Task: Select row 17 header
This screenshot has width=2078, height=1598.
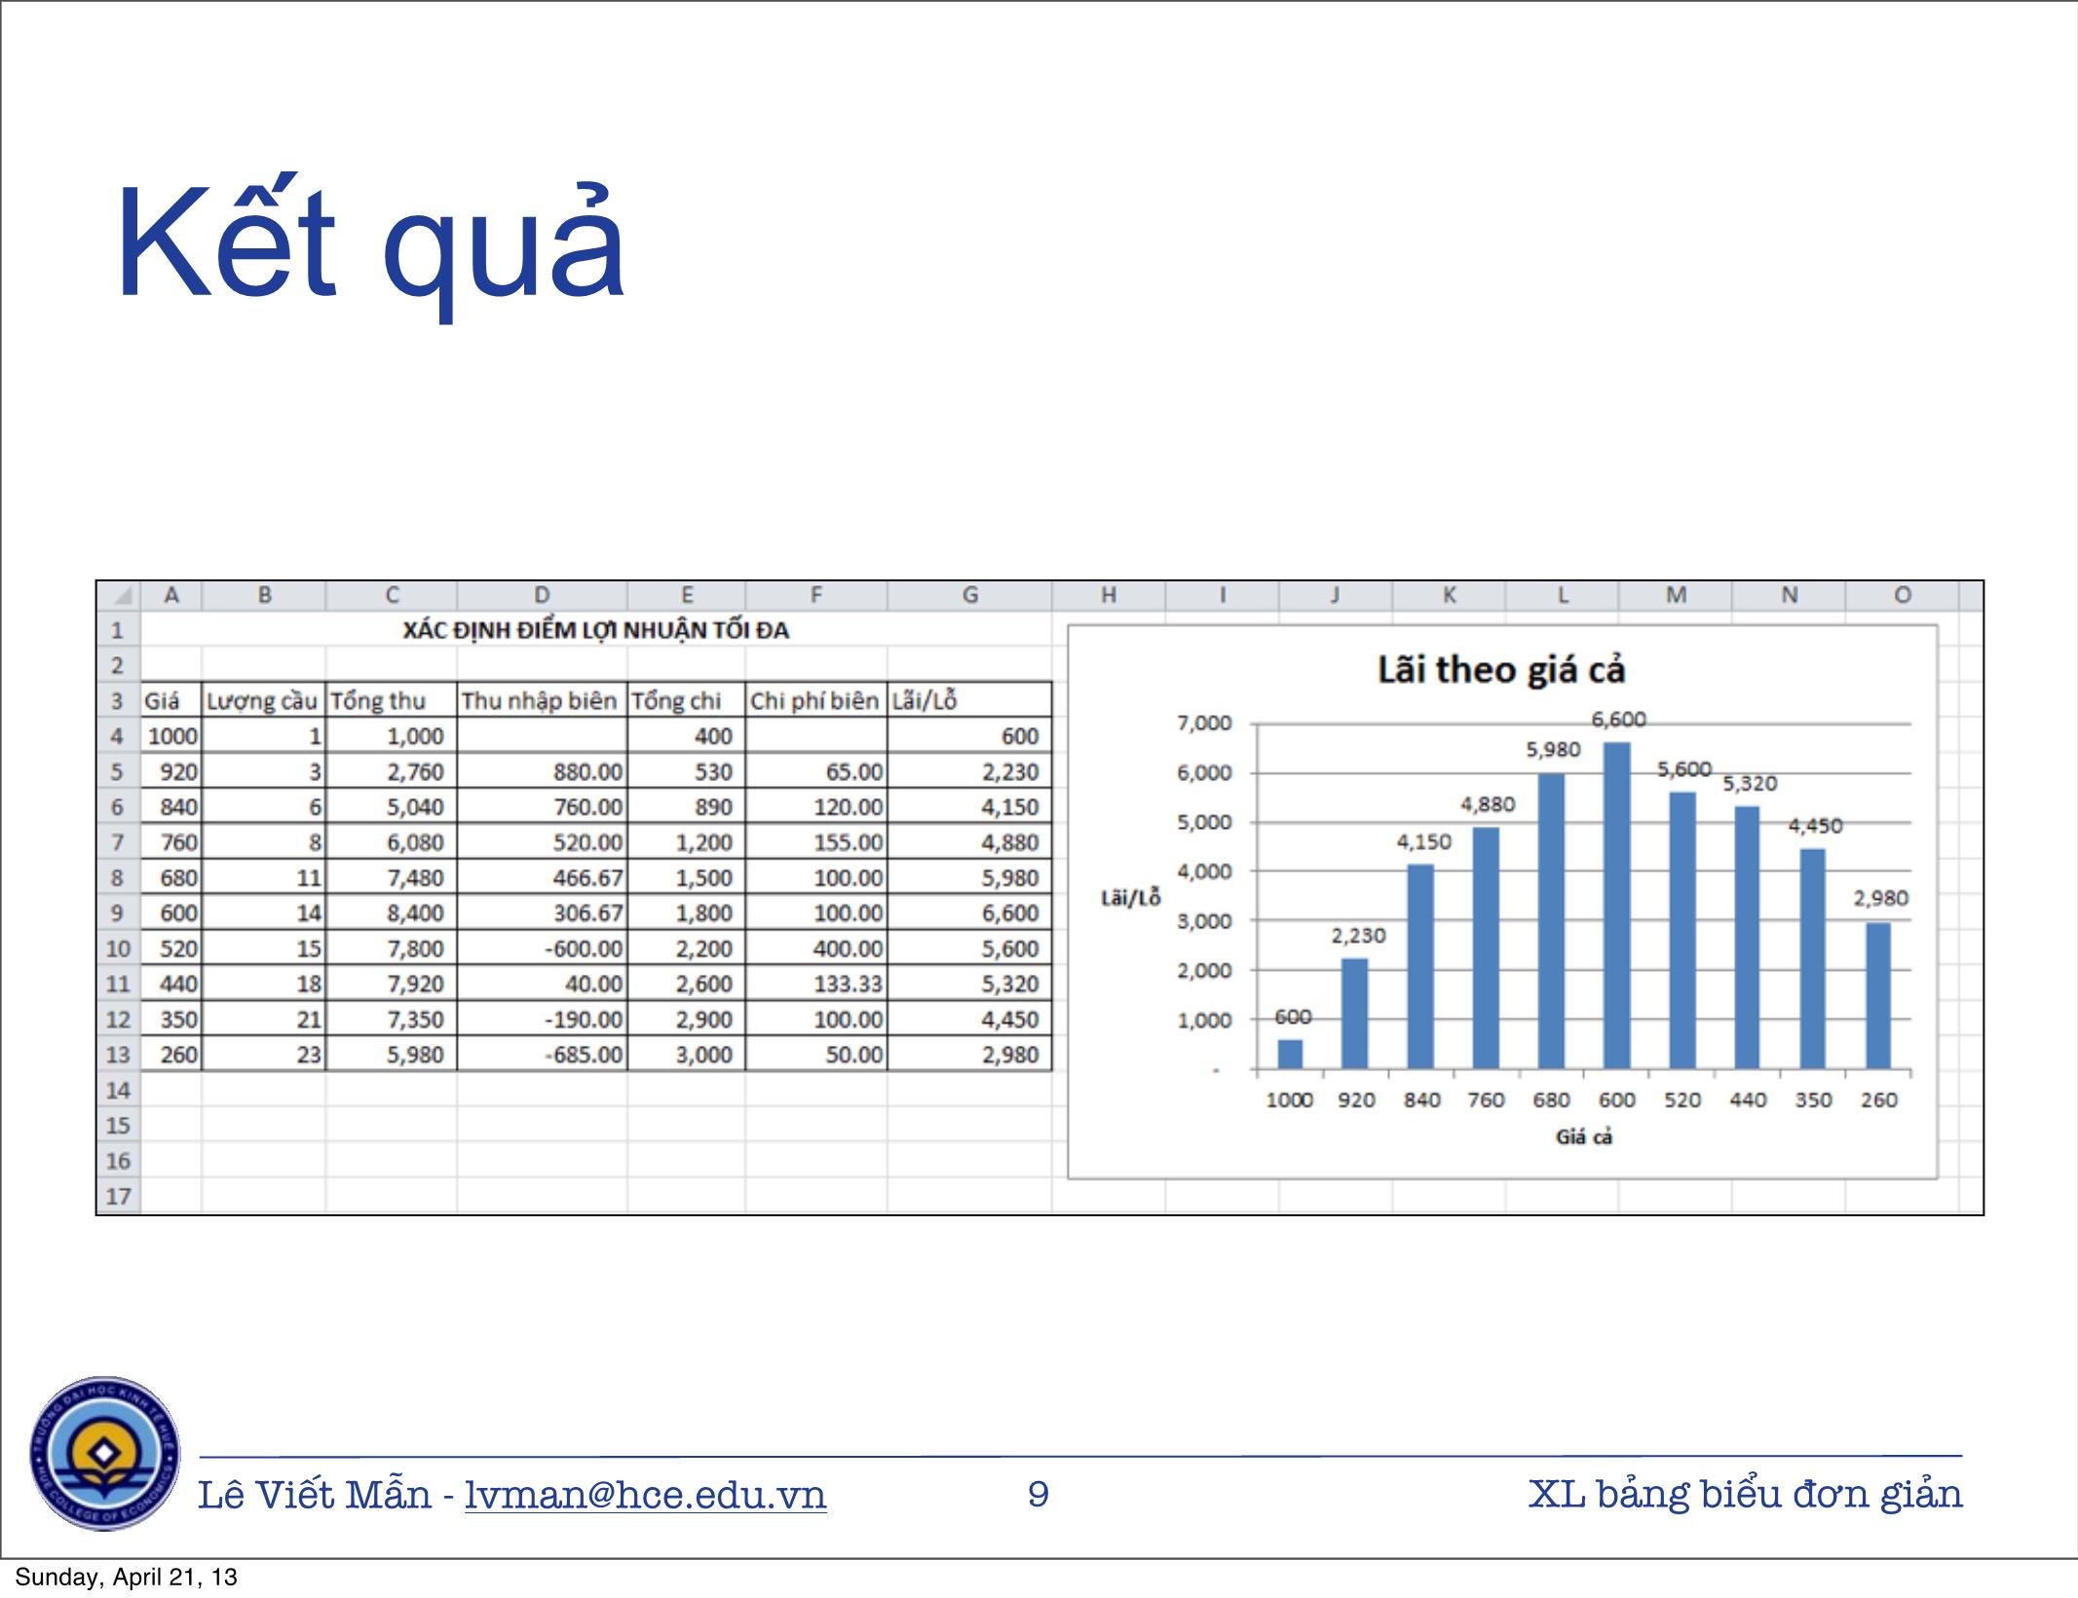Action: click(119, 1196)
